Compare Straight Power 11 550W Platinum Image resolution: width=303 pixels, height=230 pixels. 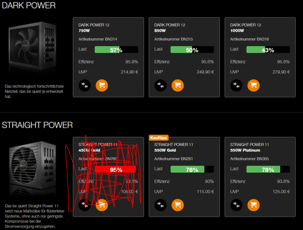(237, 205)
